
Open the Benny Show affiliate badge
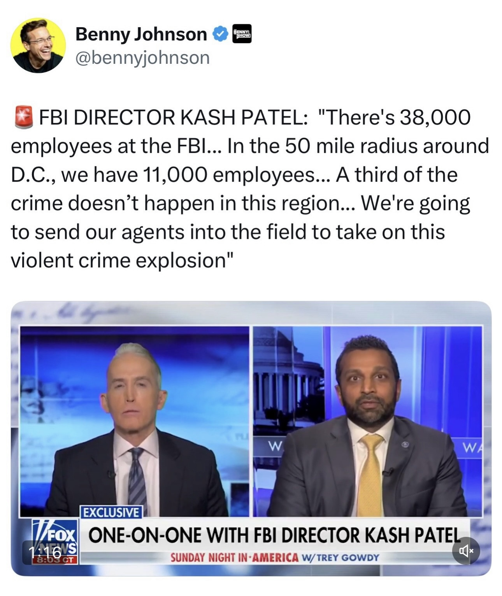[242, 34]
